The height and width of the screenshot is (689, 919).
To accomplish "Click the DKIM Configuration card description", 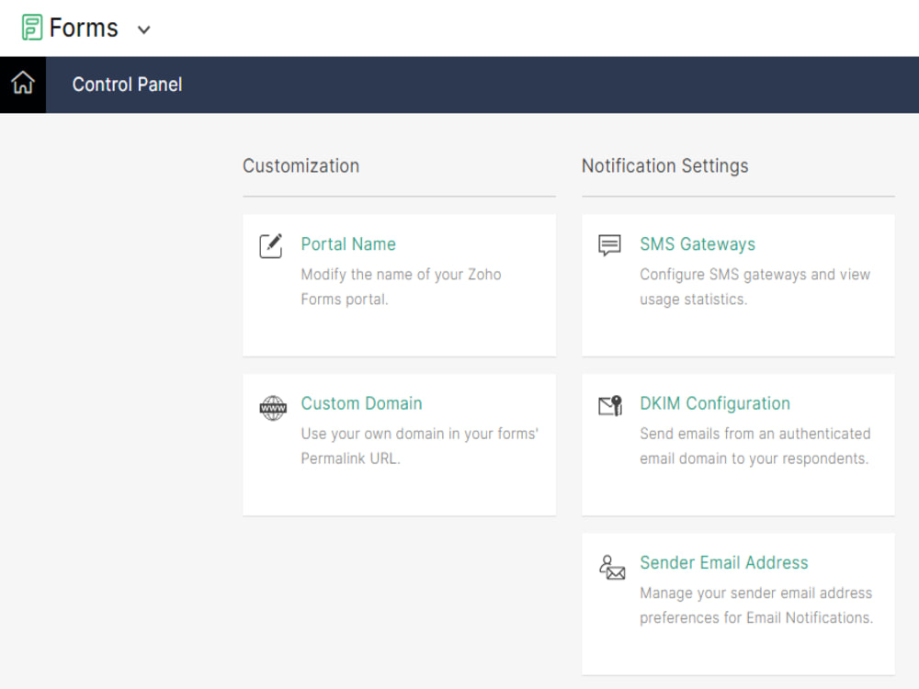I will tap(755, 446).
